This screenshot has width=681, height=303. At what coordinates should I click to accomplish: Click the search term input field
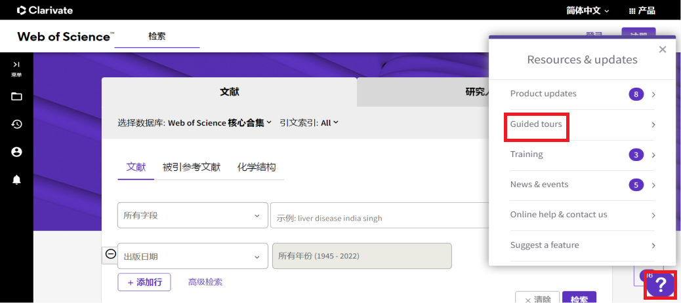click(x=380, y=215)
